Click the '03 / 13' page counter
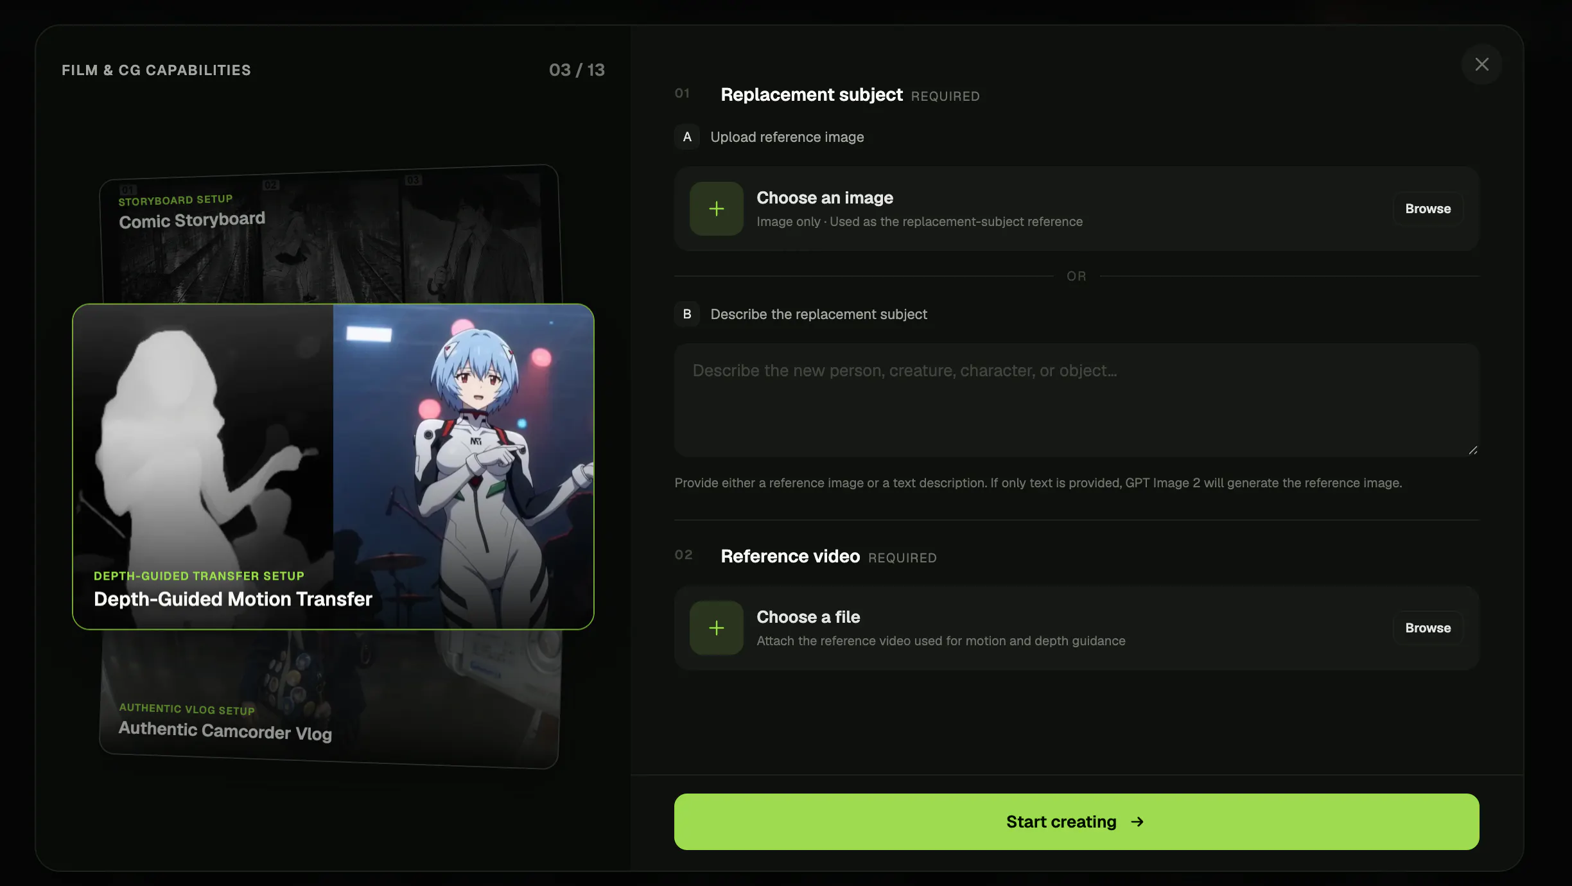The height and width of the screenshot is (886, 1572). pyautogui.click(x=577, y=70)
